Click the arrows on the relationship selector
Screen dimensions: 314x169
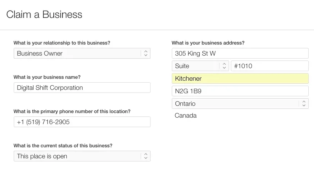pyautogui.click(x=146, y=53)
